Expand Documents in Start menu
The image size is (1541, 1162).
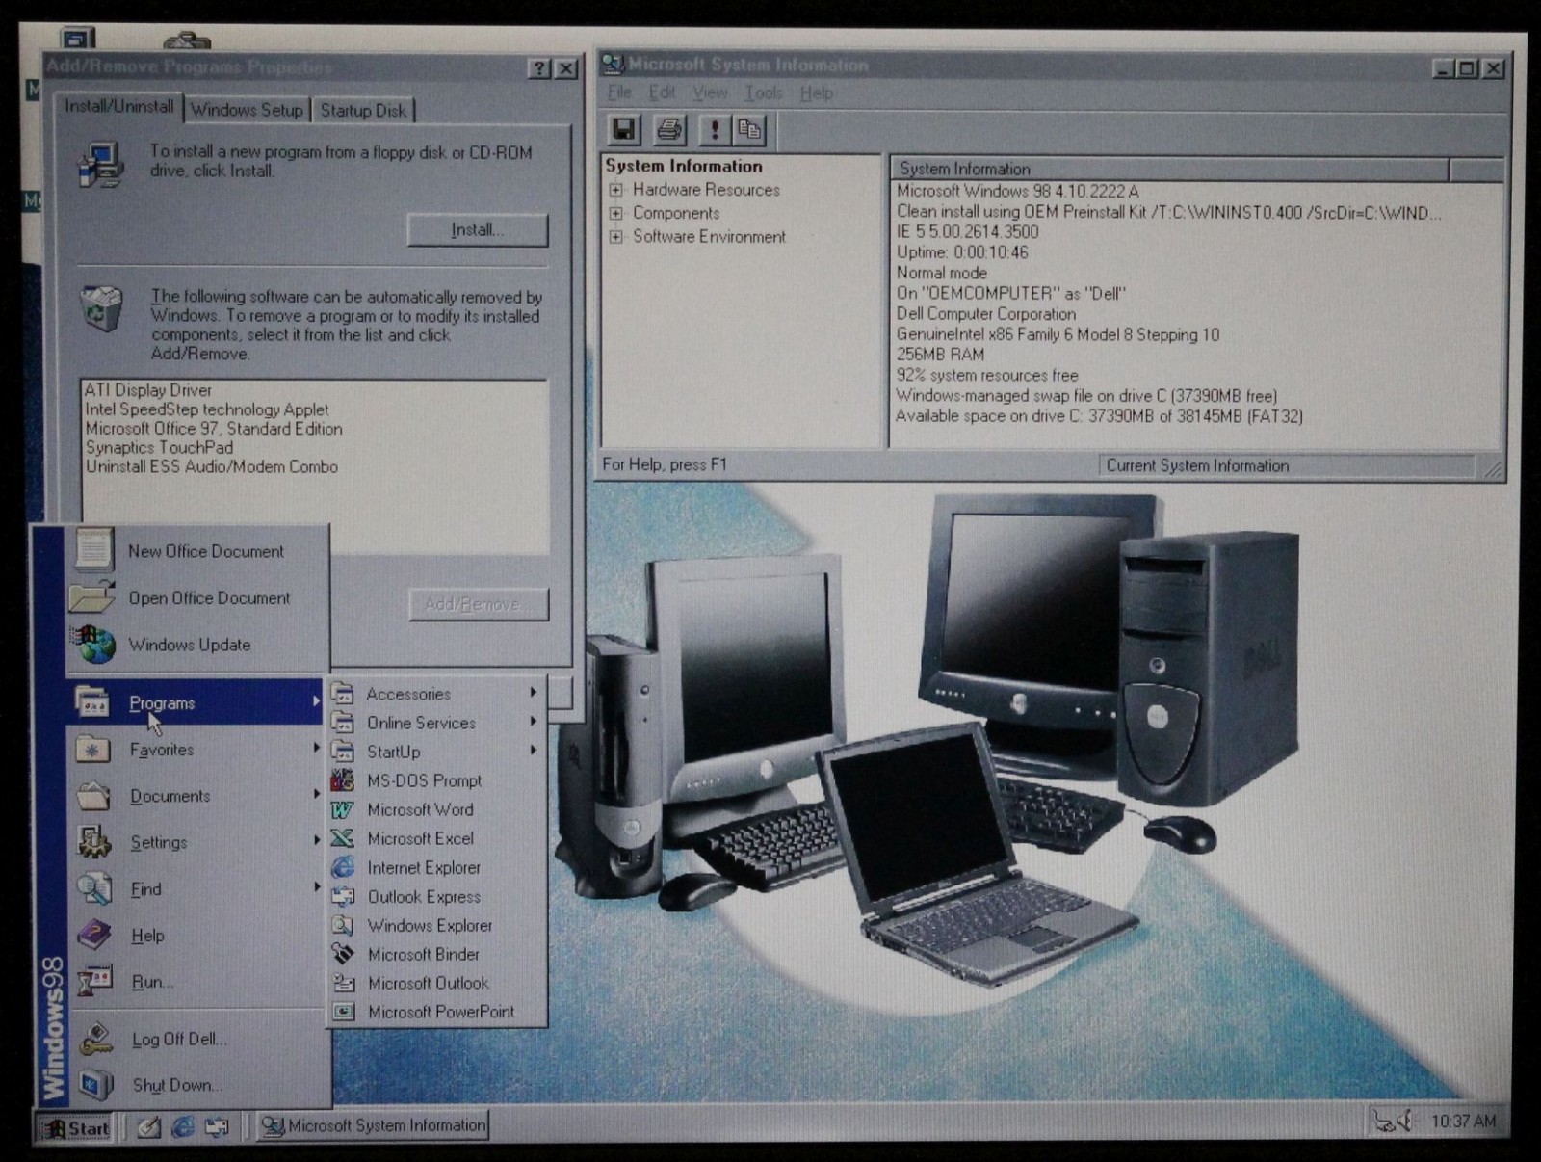[x=197, y=796]
